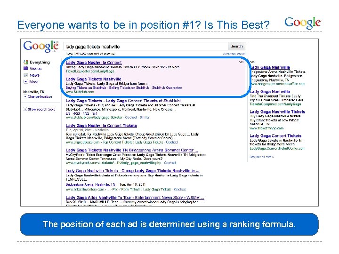Click Cached link for mycityrocks result

point(169,163)
